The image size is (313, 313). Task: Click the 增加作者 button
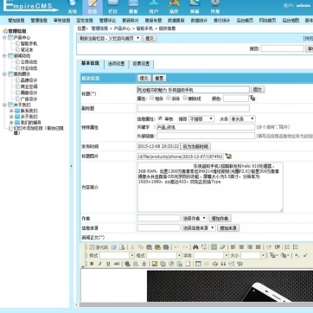(x=220, y=218)
